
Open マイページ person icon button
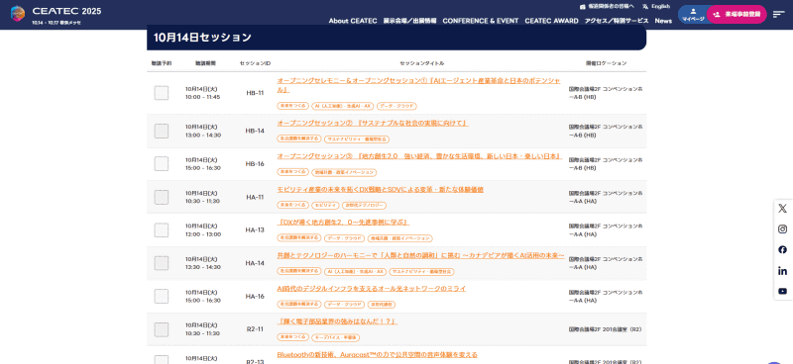[693, 14]
